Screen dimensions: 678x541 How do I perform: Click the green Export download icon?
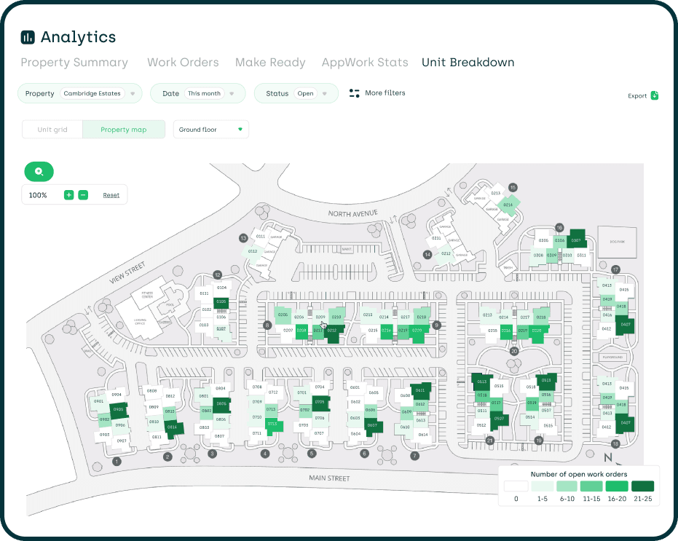point(653,95)
